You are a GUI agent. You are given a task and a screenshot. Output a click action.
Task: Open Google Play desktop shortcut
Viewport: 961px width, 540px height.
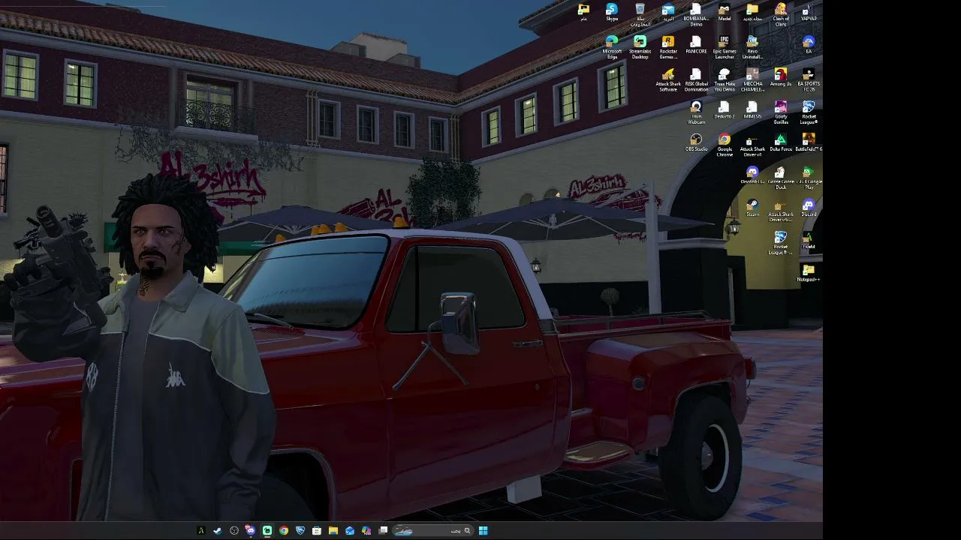(809, 178)
